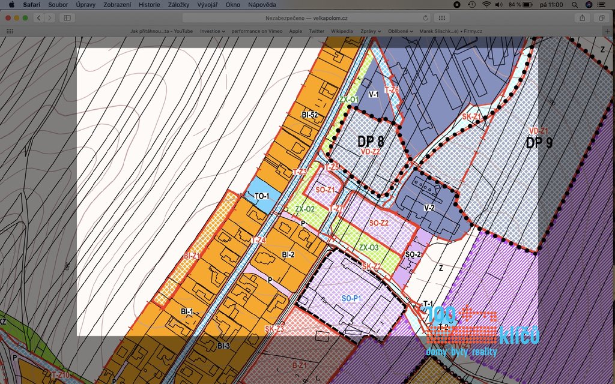615x384 pixels.
Task: Go back with the Safari back arrow
Action: (x=38, y=17)
